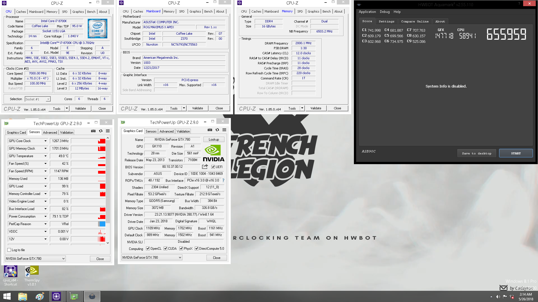The image size is (538, 302).
Task: Click Save to desktop in Aquamark
Action: click(477, 153)
